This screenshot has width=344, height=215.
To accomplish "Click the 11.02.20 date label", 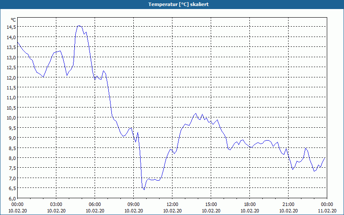I will pyautogui.click(x=327, y=211).
